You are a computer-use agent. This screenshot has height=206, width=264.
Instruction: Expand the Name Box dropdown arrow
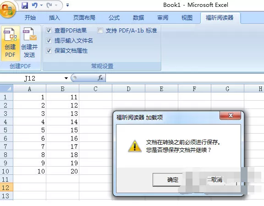click(66, 78)
